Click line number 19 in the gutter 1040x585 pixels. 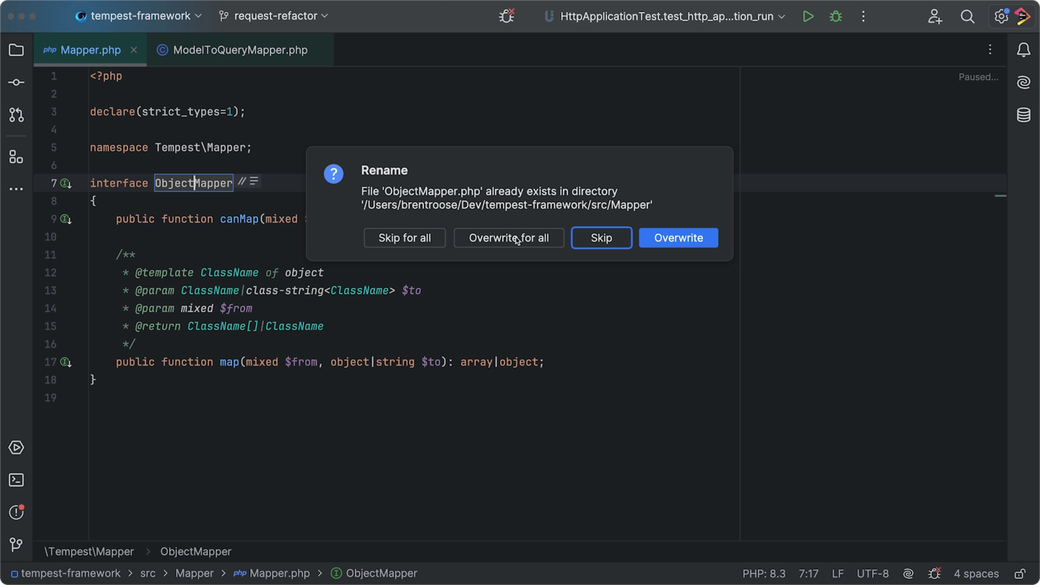click(x=50, y=398)
